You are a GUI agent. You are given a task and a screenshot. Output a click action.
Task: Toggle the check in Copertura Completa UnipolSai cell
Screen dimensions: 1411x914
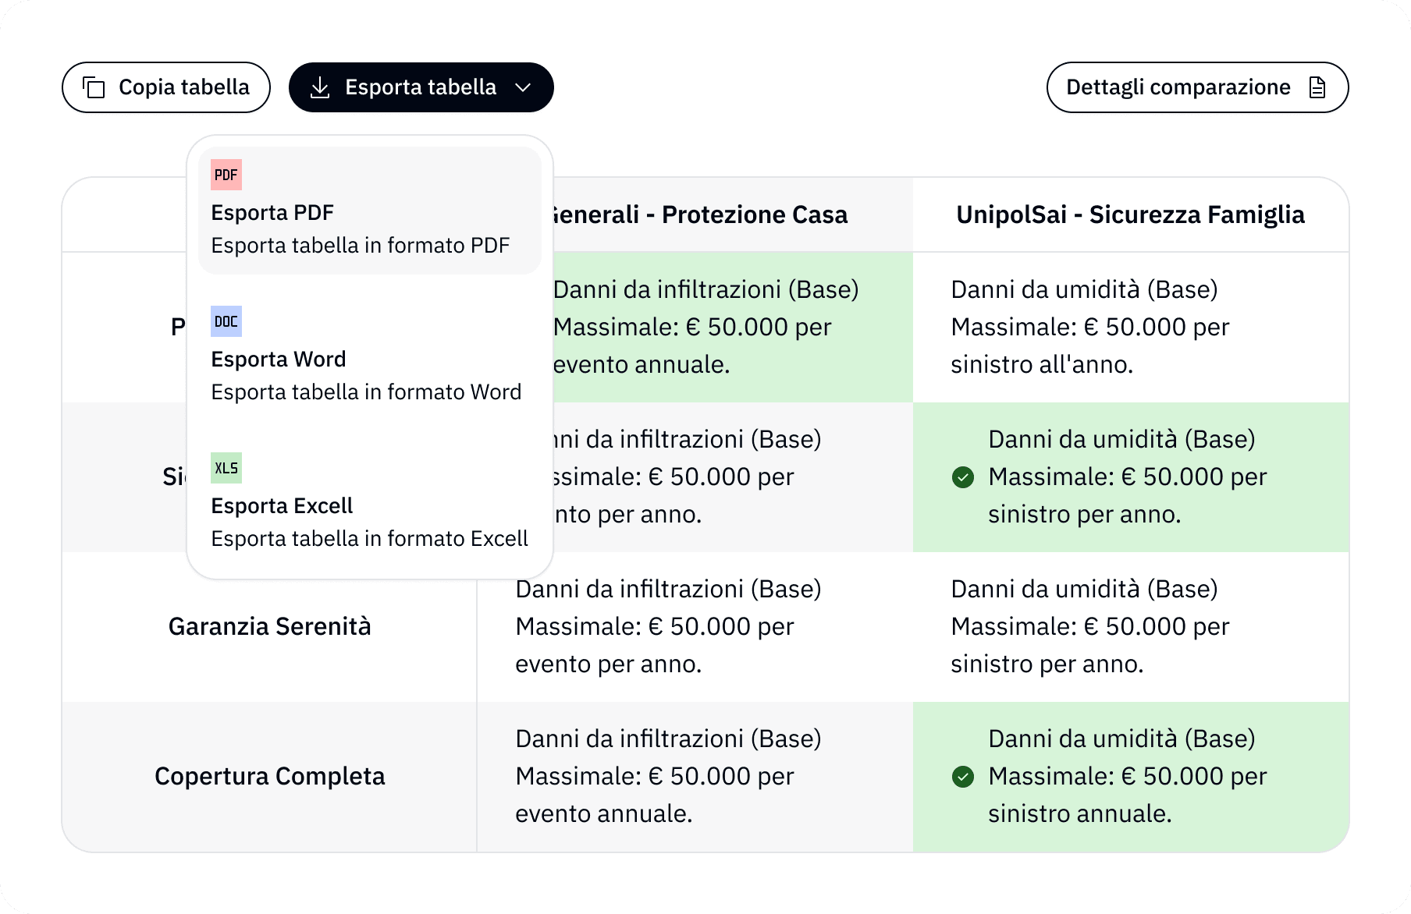click(x=963, y=776)
